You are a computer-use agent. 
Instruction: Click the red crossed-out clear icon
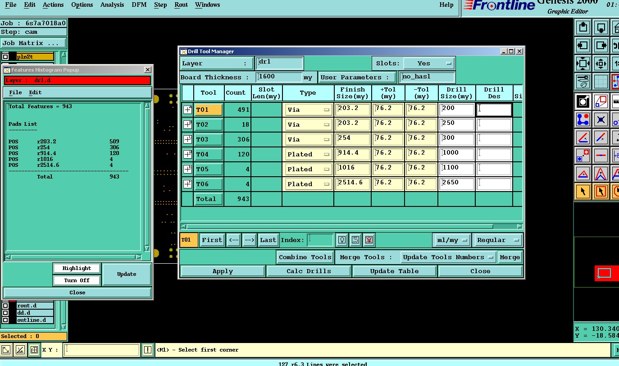369,240
